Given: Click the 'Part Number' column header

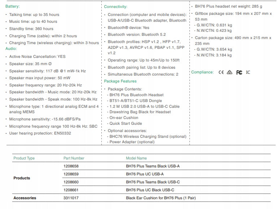Looking at the screenshot, I should 74,158.
